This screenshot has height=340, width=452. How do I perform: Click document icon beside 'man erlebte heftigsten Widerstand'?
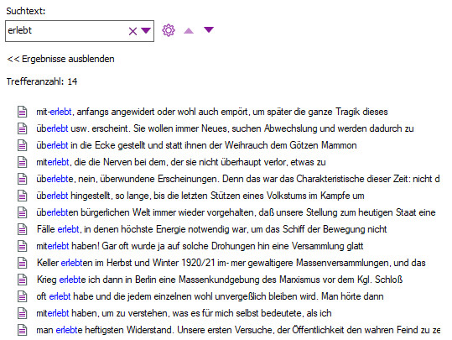pos(23,330)
